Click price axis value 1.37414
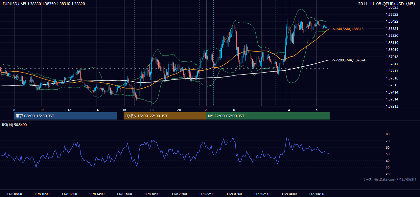Screen dimensions: 420x197 (x=392, y=92)
